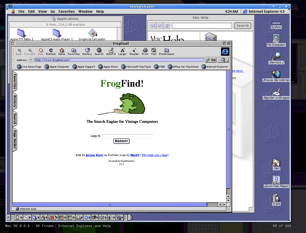Open the 'Why build such a thing?' link
This screenshot has height=233, width=306.
click(155, 155)
